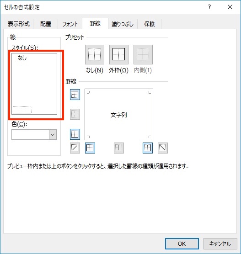Open the 色(C) color dropdown arrow
241x254 pixels.
53,134
